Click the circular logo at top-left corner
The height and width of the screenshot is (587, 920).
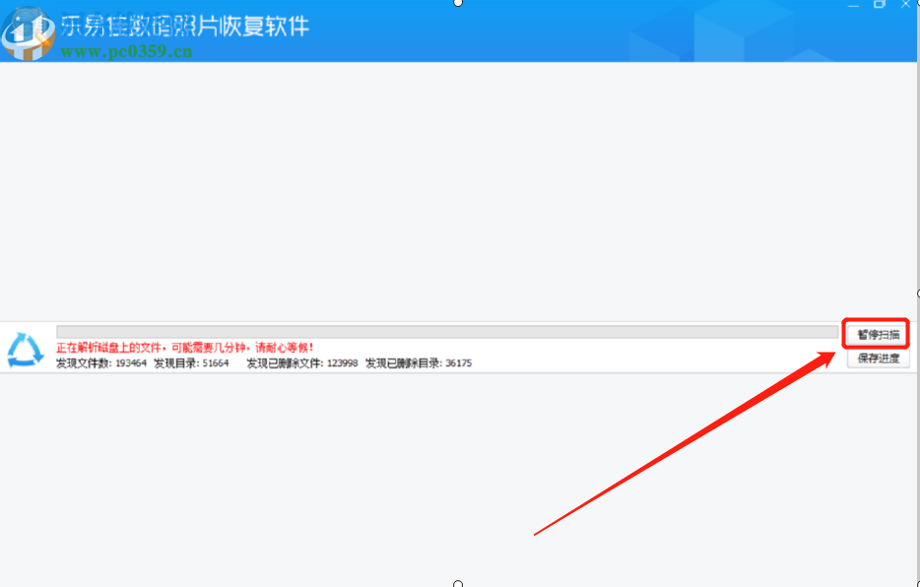pos(30,33)
